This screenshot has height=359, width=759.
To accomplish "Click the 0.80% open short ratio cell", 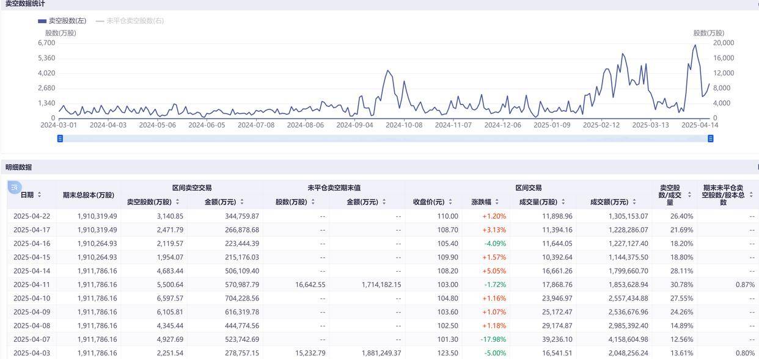I will pyautogui.click(x=745, y=354).
